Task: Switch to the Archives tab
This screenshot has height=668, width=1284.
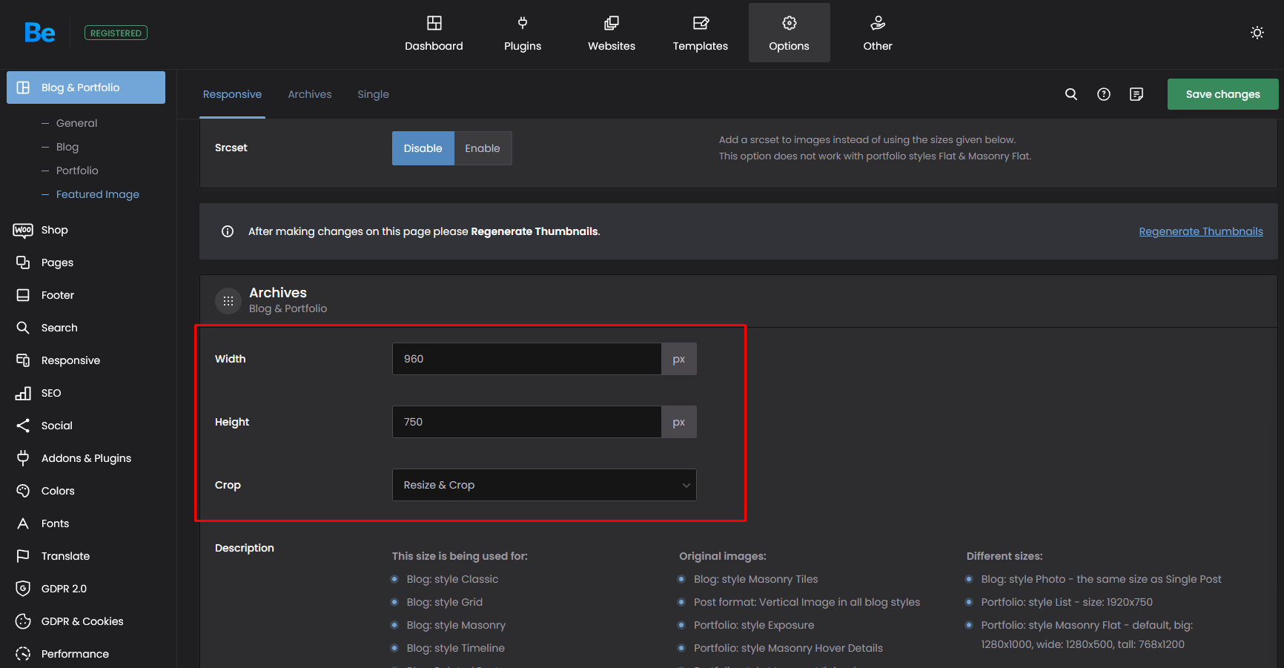Action: click(310, 94)
